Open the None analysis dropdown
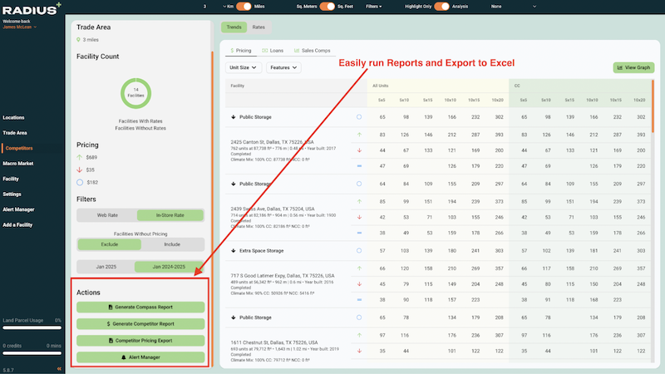The width and height of the screenshot is (665, 374). point(513,7)
